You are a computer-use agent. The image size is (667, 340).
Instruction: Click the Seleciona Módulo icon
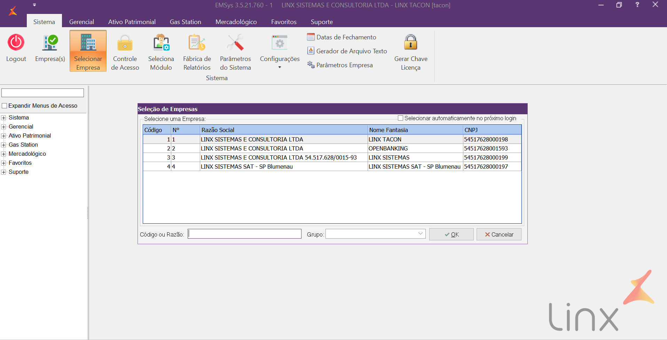click(x=161, y=43)
